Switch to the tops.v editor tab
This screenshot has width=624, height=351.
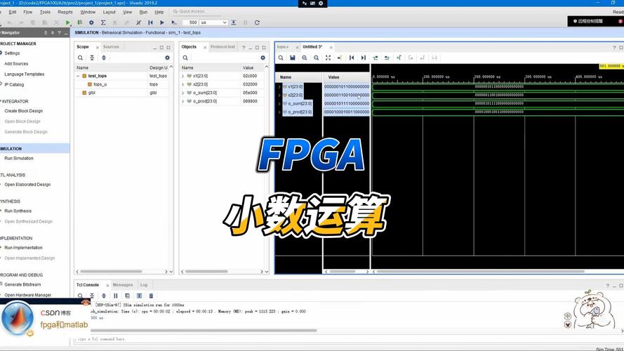click(x=283, y=47)
